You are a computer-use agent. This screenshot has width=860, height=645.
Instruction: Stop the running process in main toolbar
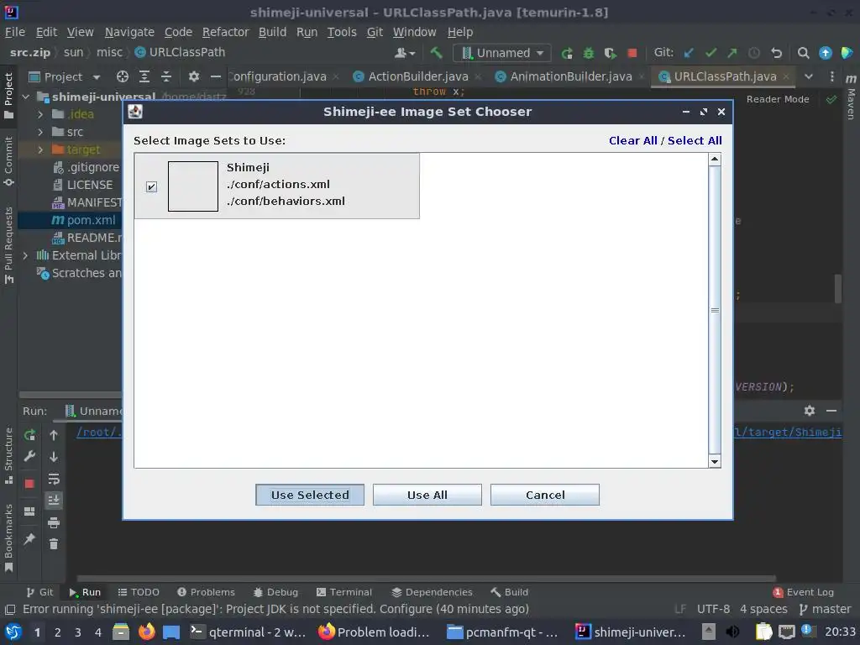632,53
